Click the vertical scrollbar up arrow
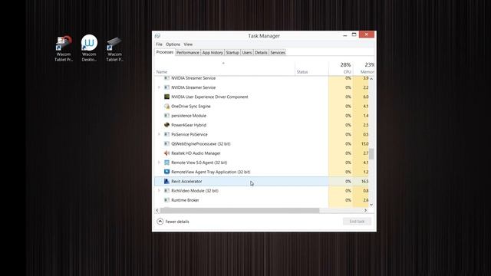The height and width of the screenshot is (276, 491). click(x=371, y=79)
